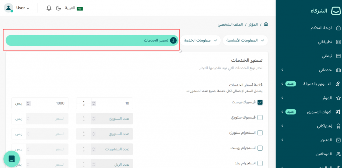This screenshot has width=342, height=168.
Task: Expand the إشتراكاتي sidebar section
Action: [282, 126]
